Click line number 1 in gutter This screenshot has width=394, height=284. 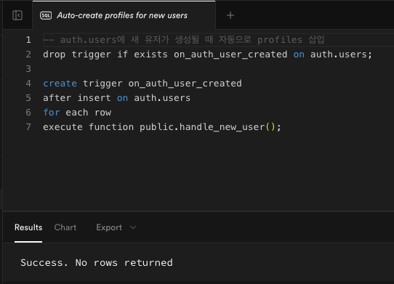28,40
